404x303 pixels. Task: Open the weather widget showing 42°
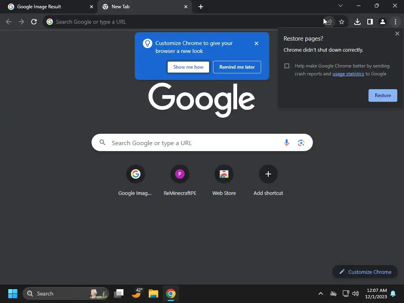click(x=137, y=293)
